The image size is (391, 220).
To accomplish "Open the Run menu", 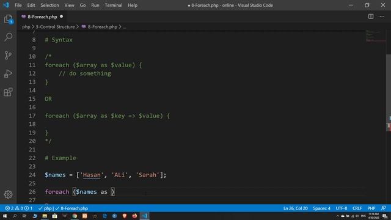I will [95, 5].
